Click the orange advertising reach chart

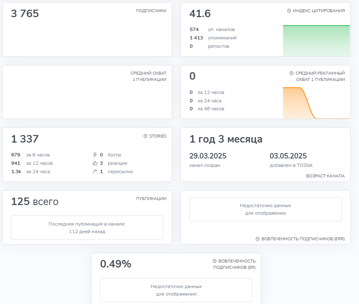[317, 103]
